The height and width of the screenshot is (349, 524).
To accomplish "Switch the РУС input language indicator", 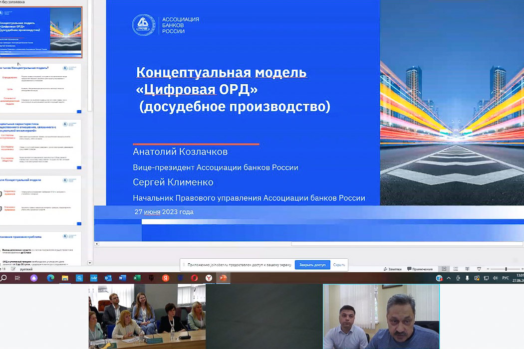I will [506, 278].
